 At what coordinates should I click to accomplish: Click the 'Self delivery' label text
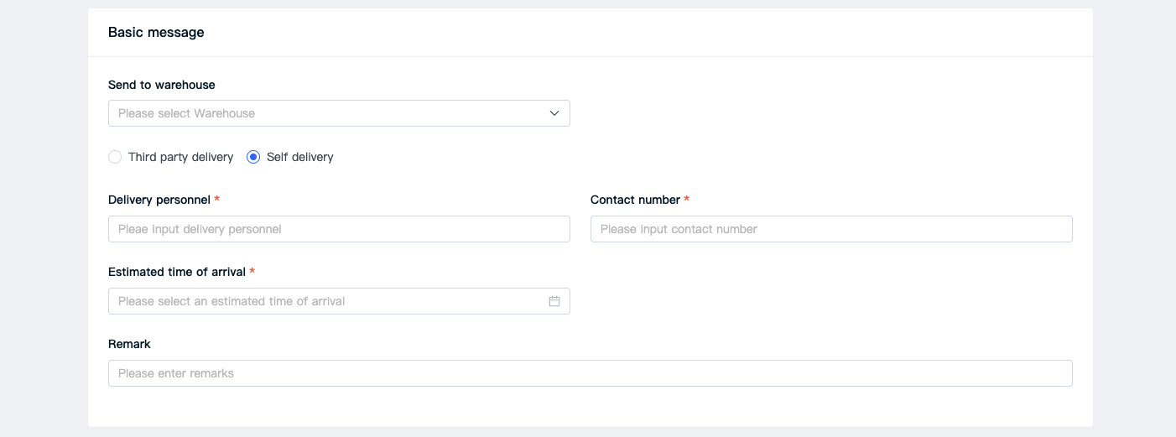point(299,157)
